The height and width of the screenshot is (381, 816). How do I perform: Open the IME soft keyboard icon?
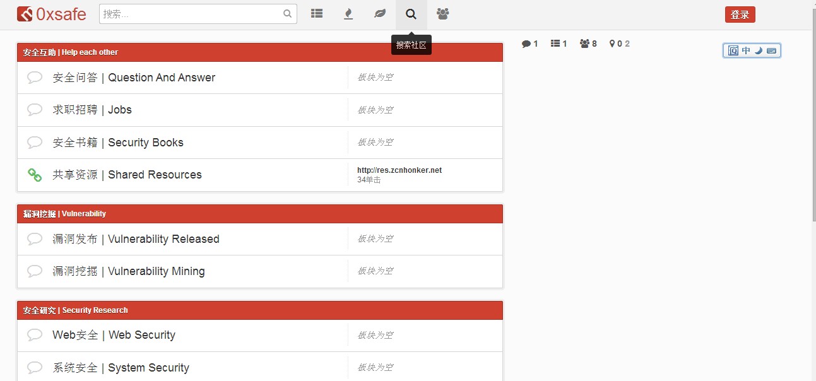pyautogui.click(x=771, y=50)
